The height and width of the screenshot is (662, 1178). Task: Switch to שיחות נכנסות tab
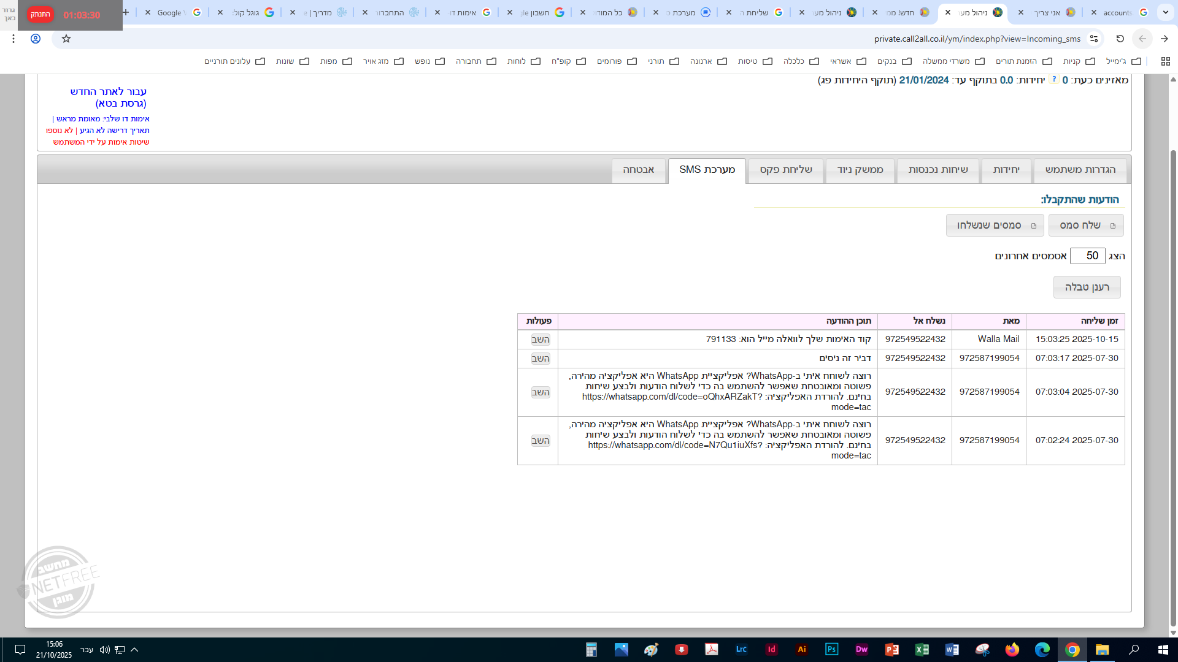click(938, 170)
